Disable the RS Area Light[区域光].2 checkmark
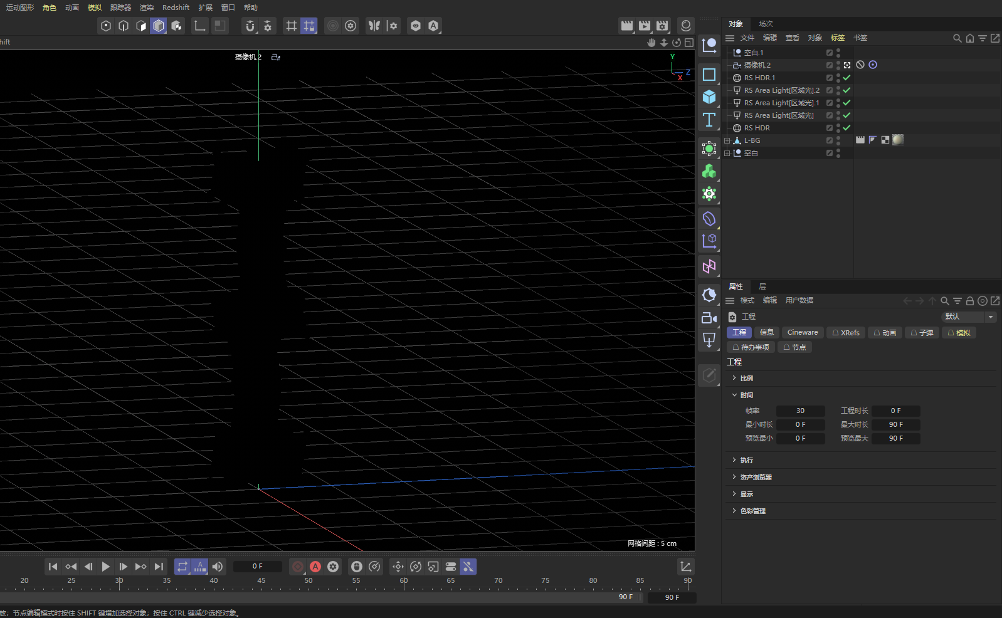 click(846, 90)
